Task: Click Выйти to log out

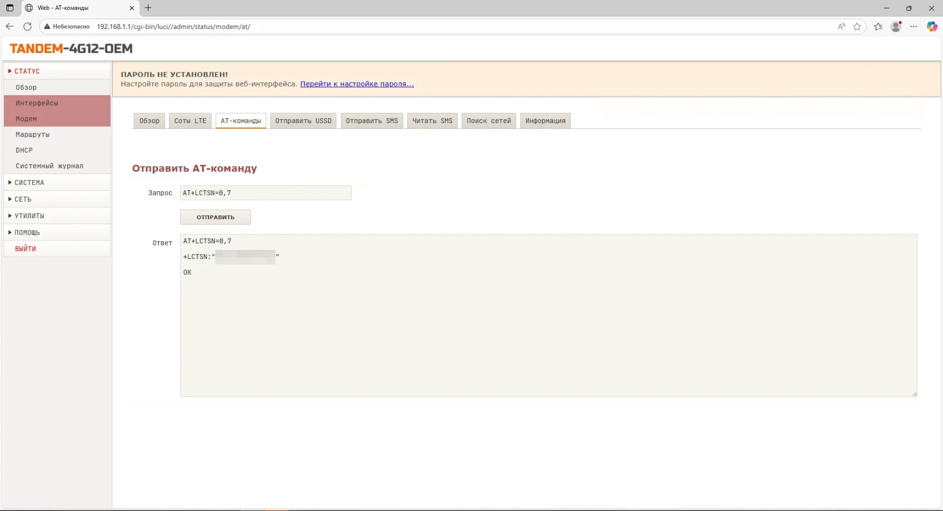Action: 25,249
